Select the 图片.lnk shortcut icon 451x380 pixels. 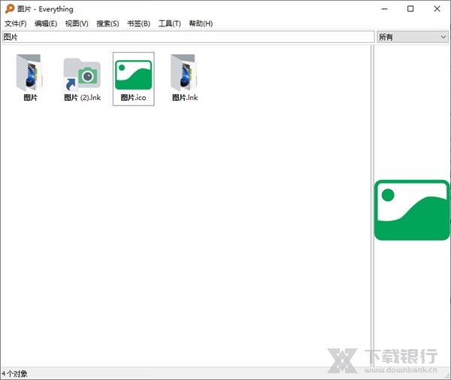pyautogui.click(x=184, y=73)
